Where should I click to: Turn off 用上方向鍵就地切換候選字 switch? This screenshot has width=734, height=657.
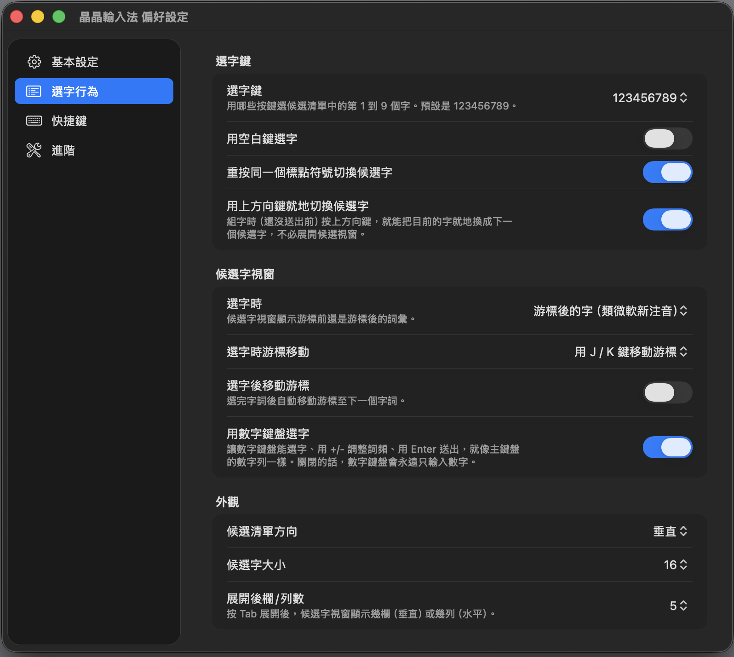tap(667, 219)
